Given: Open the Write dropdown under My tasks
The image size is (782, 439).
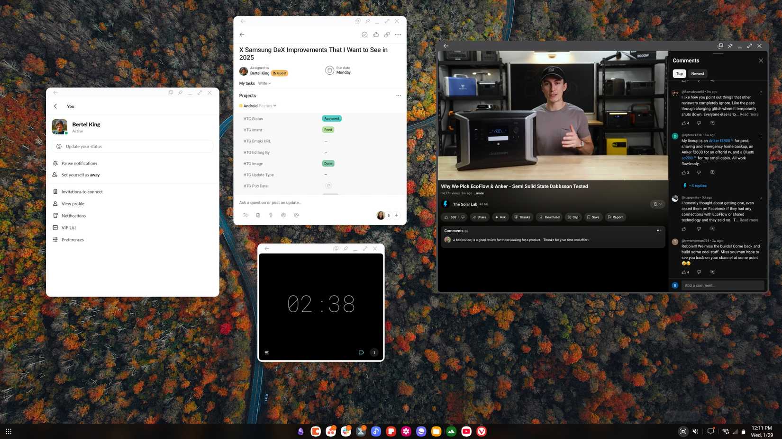Looking at the screenshot, I should coord(264,83).
